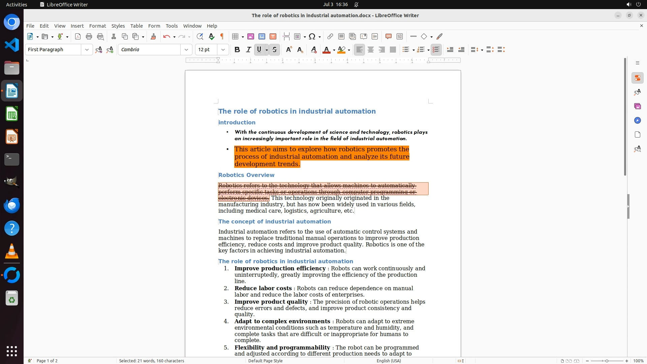Expand the Paragraph Style dropdown
The image size is (647, 364).
click(87, 50)
